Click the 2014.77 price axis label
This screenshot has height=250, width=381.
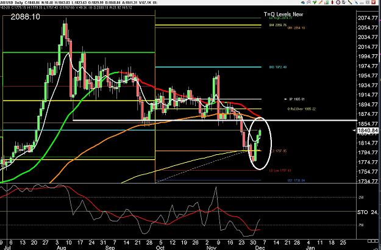[368, 47]
